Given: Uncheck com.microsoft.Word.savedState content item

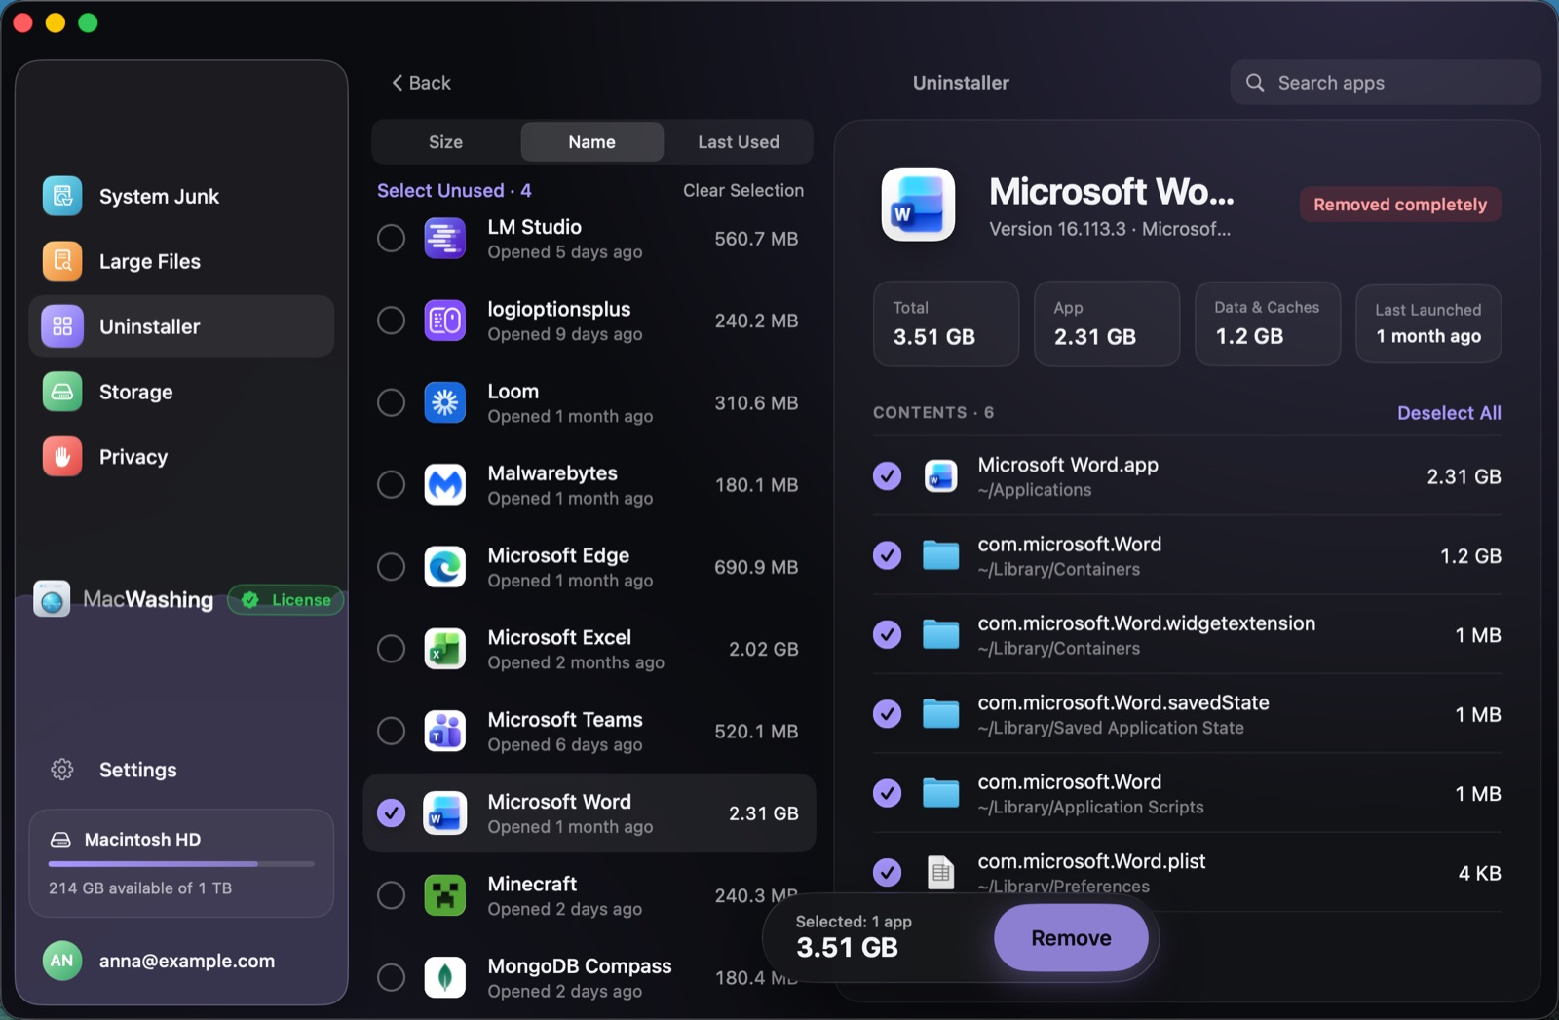Looking at the screenshot, I should click(x=887, y=714).
